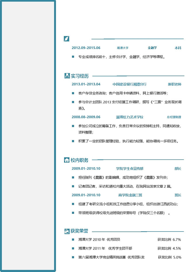Click the line 参与会计主团队 2013 支付结算
The image size is (192, 272).
click(x=130, y=105)
